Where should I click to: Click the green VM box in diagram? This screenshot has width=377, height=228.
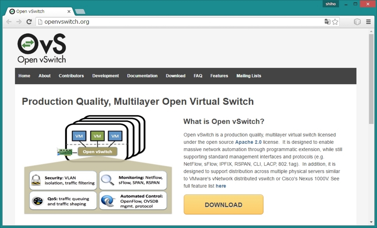pos(97,136)
